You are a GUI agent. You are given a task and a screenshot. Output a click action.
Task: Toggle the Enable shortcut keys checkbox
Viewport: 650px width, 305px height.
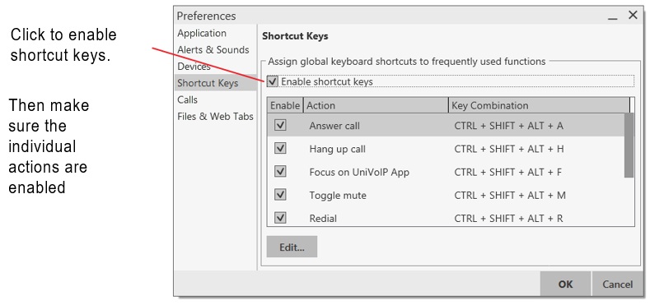273,81
